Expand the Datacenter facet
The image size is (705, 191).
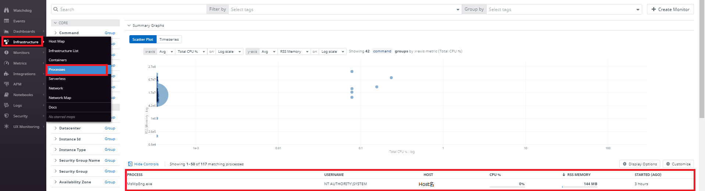[x=56, y=128]
